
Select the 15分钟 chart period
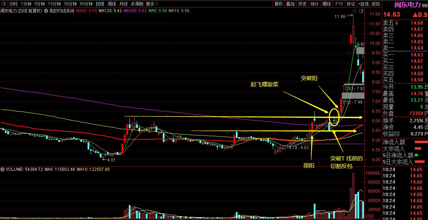[x=54, y=4]
